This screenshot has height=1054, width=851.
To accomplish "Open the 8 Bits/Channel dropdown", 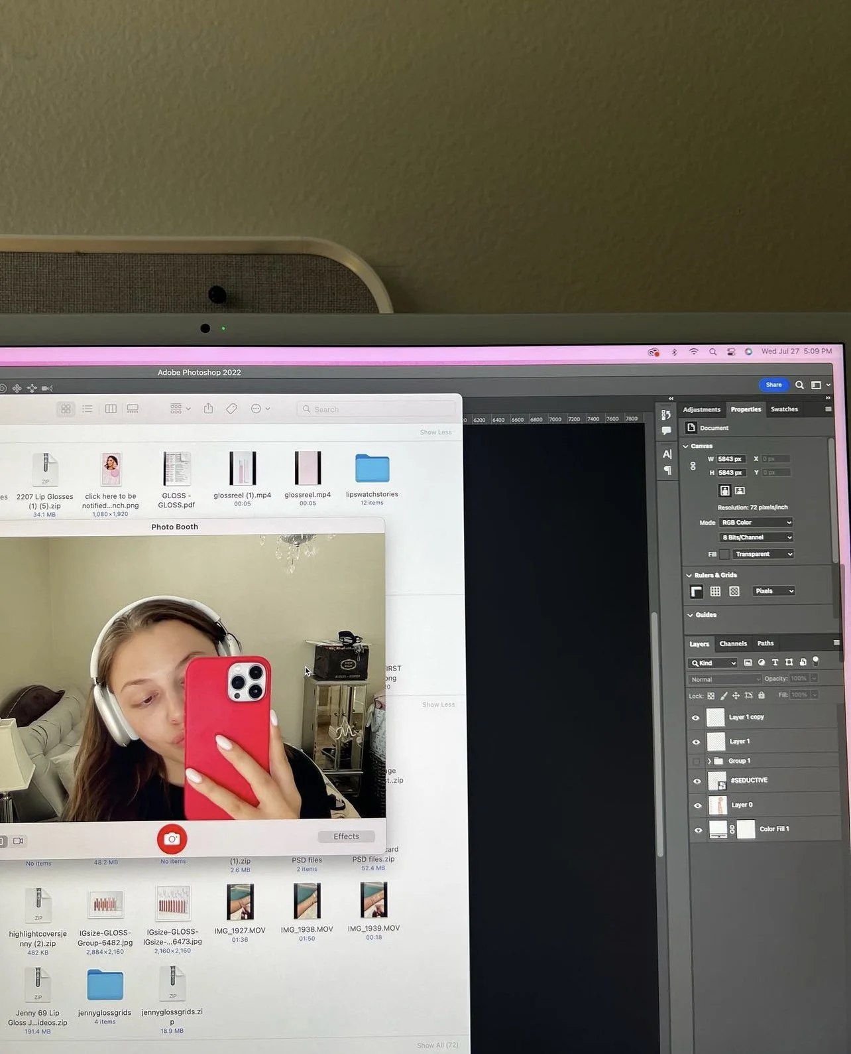I will click(756, 537).
